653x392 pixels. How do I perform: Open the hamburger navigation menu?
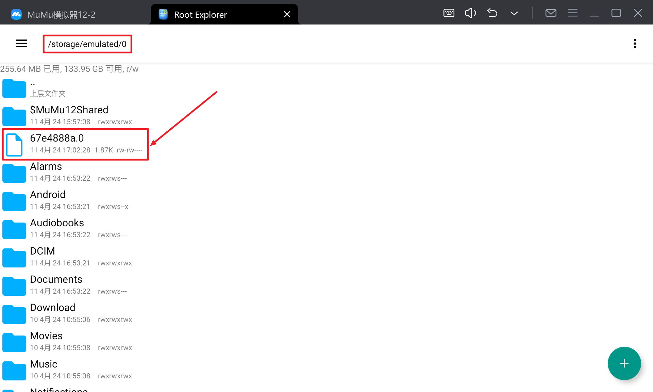tap(21, 44)
